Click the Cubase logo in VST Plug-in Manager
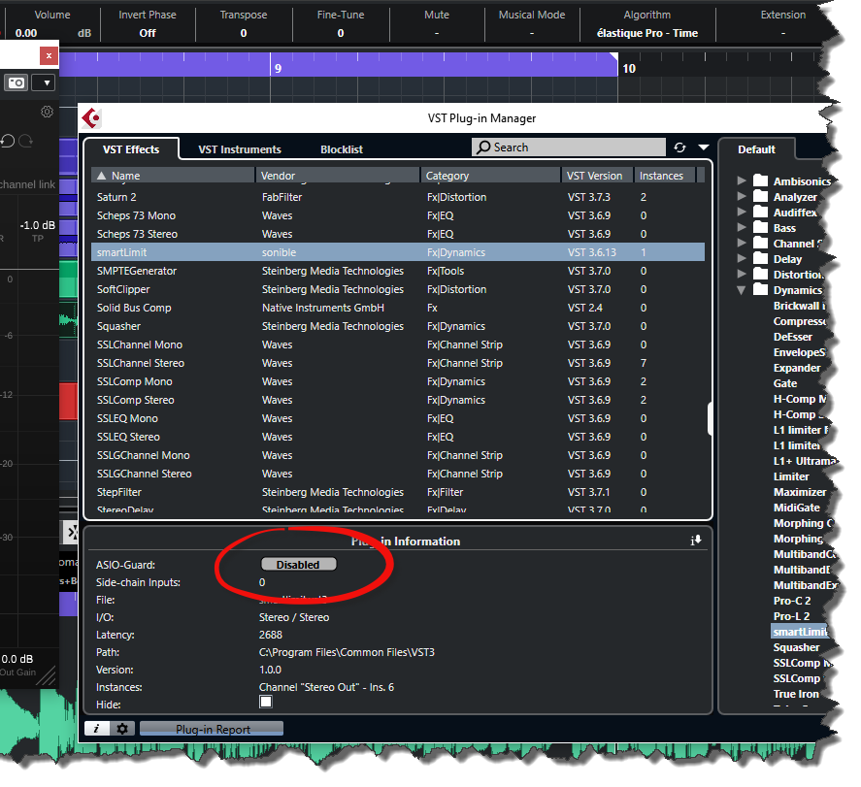The width and height of the screenshot is (861, 787). (91, 118)
